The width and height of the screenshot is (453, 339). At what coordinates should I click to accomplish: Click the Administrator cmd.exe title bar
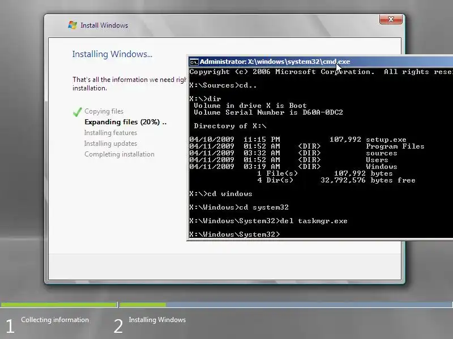pyautogui.click(x=320, y=62)
